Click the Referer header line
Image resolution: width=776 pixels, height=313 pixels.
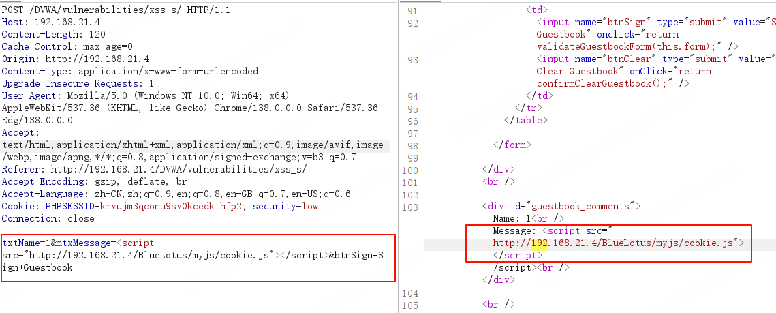(x=155, y=169)
